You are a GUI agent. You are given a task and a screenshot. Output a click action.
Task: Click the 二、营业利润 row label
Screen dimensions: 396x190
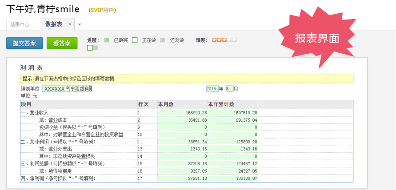tap(58, 142)
